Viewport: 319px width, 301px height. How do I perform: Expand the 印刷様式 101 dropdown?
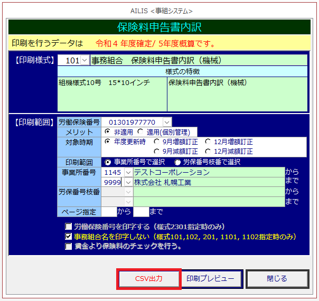tap(85, 61)
